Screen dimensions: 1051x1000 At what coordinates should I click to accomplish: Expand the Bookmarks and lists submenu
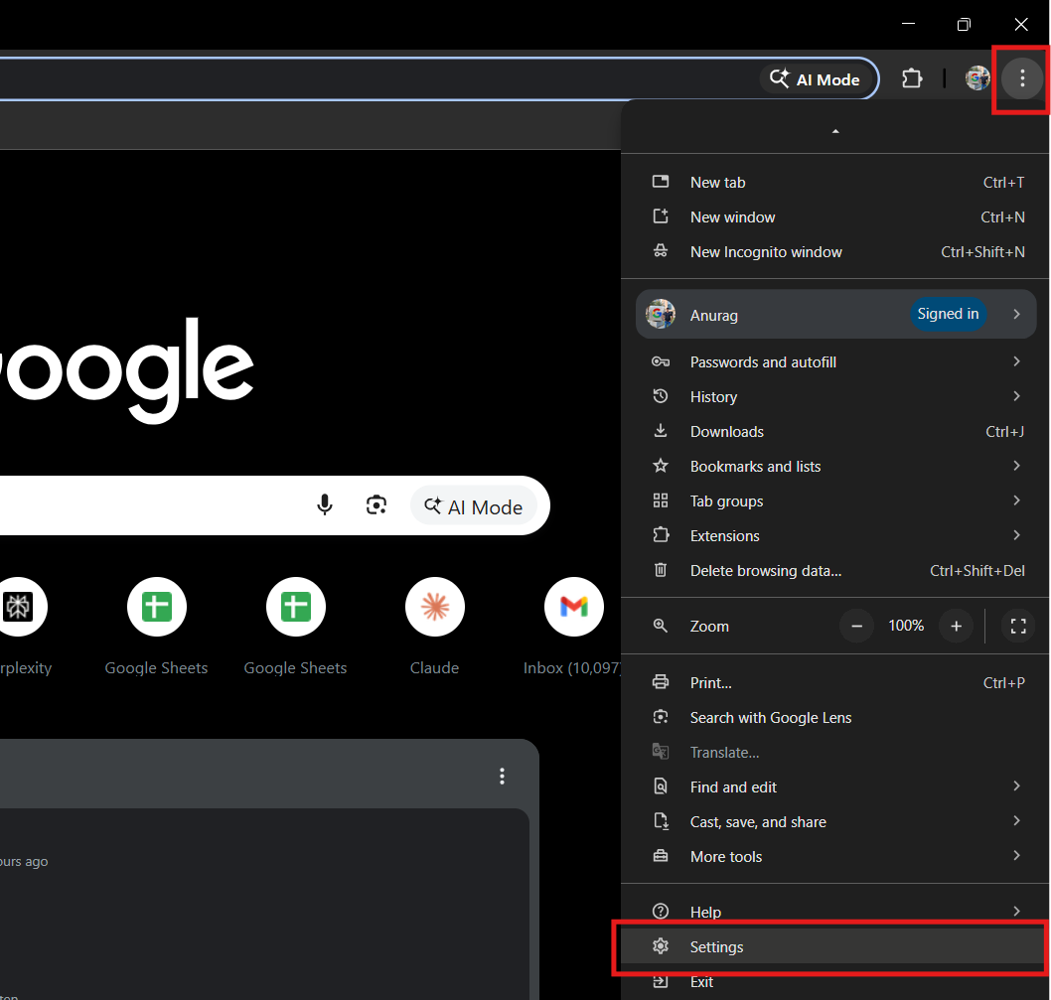[755, 466]
